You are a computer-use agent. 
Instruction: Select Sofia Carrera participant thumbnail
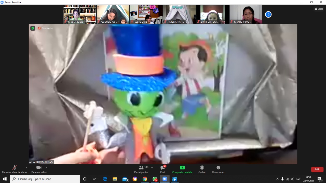pyautogui.click(x=212, y=14)
